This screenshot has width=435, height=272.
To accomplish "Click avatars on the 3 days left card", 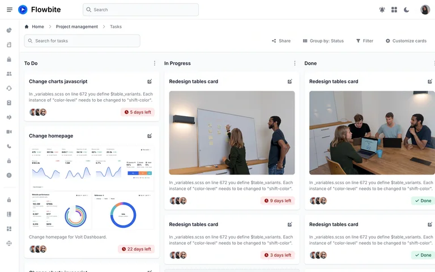I will 178,255.
